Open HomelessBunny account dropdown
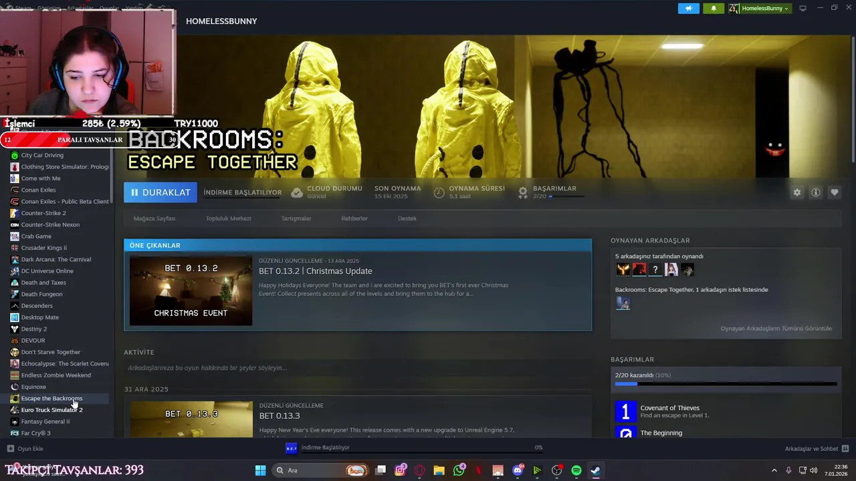Viewport: 856px width, 481px height. point(759,8)
